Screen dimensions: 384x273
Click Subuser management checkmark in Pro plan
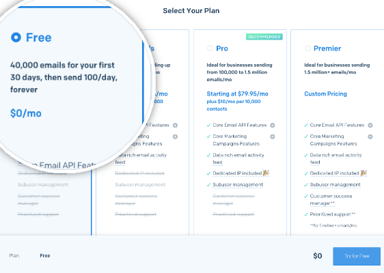click(208, 185)
